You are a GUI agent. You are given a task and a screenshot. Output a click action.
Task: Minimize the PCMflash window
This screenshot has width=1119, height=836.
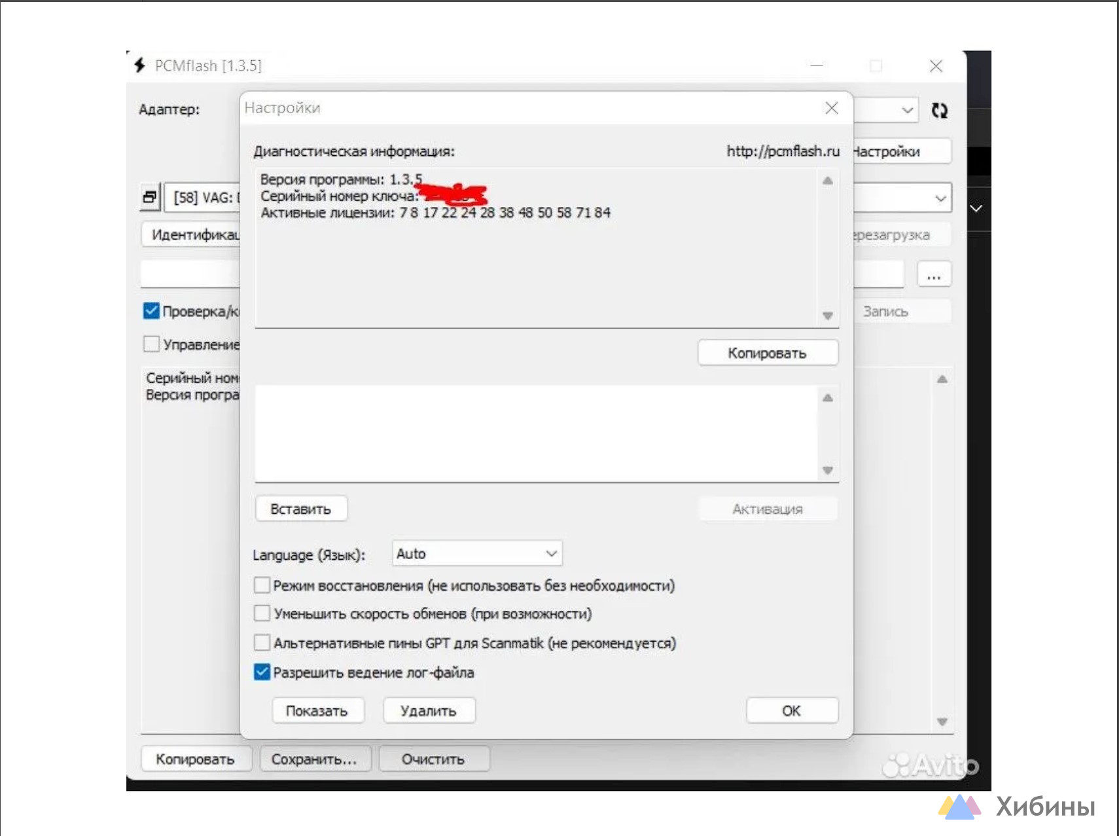(x=816, y=65)
